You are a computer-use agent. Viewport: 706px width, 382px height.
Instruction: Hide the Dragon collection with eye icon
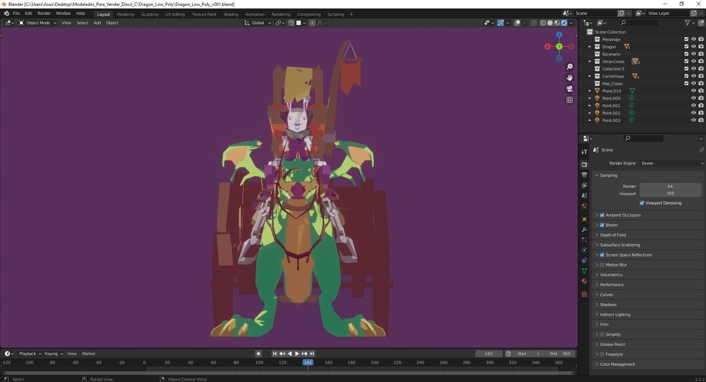click(693, 47)
